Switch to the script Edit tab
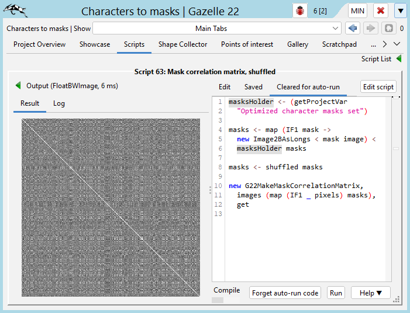 pos(225,87)
